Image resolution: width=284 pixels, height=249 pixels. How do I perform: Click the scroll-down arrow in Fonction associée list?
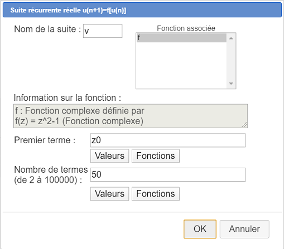point(231,84)
